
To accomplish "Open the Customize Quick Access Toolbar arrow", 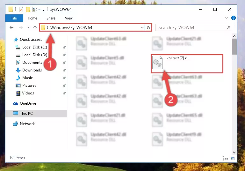I will tap(43, 10).
